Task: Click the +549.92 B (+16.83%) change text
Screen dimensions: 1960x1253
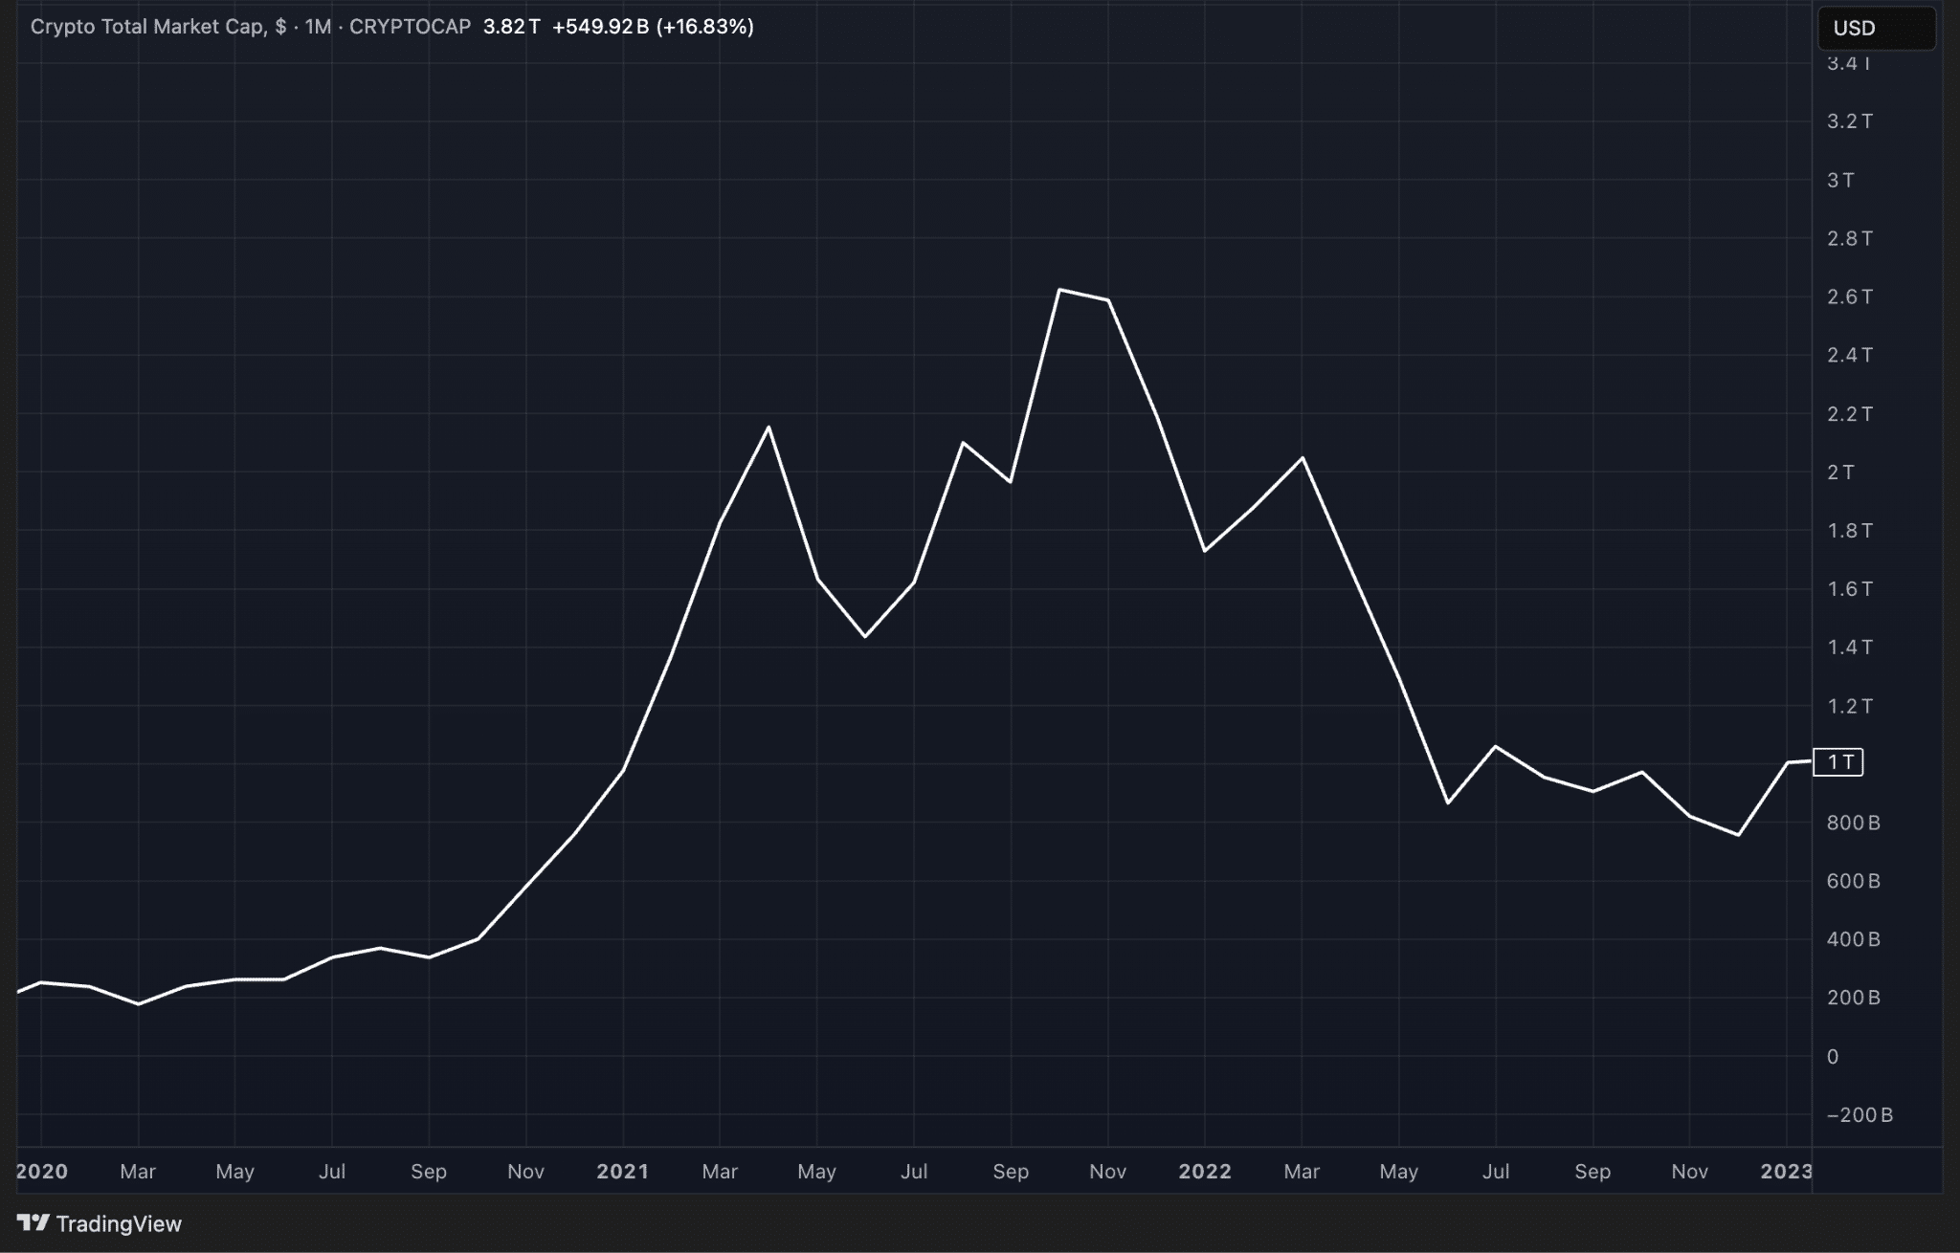Action: coord(653,27)
